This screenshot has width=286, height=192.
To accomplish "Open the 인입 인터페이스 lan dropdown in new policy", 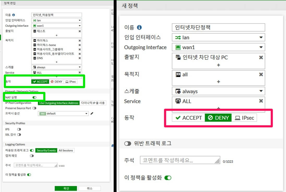I will (x=218, y=37).
